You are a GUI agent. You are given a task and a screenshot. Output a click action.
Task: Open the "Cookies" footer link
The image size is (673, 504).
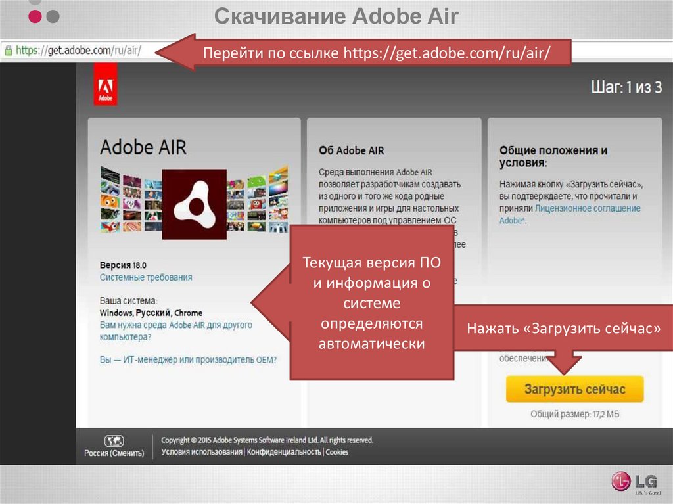coord(337,452)
